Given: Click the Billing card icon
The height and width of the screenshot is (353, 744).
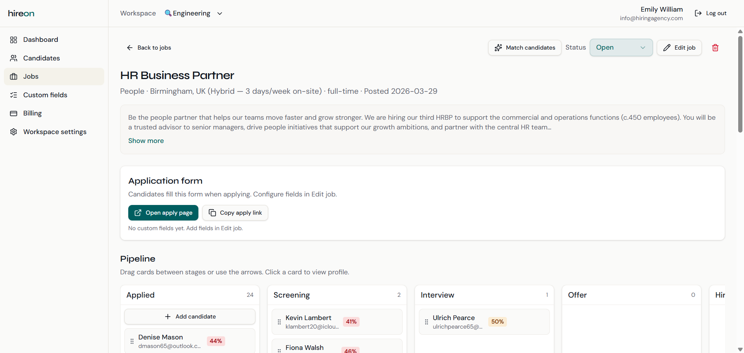Looking at the screenshot, I should (14, 113).
